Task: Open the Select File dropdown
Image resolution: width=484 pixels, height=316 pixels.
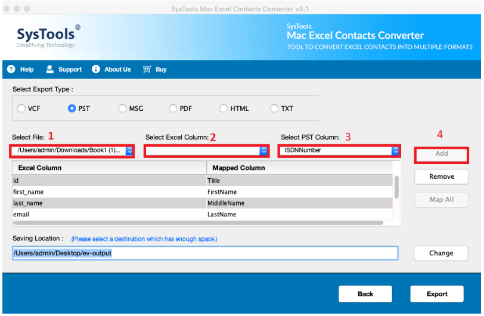Action: click(72, 150)
